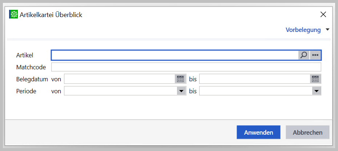Open calendar picker for Belegdatum bis

pos(315,79)
